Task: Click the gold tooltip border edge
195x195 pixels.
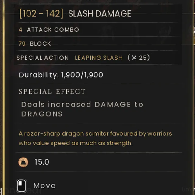Action: point(4,97)
